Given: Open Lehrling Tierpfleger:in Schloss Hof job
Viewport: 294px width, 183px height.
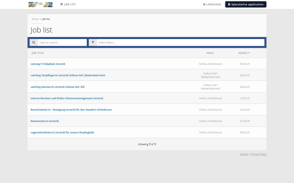Looking at the screenshot, I should (68, 75).
